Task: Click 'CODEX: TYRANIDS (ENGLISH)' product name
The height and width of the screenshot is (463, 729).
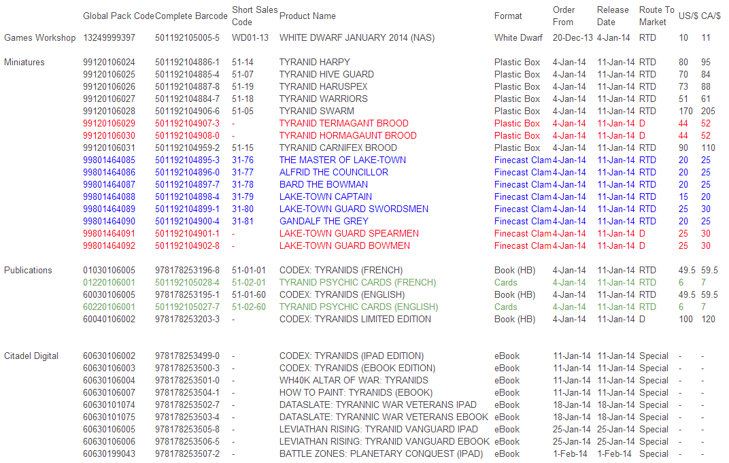Action: click(x=341, y=294)
